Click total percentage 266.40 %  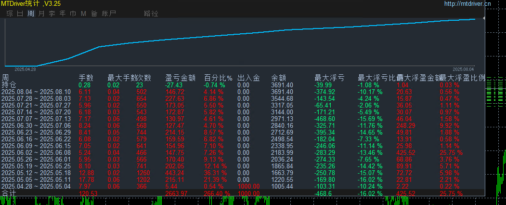(217, 193)
